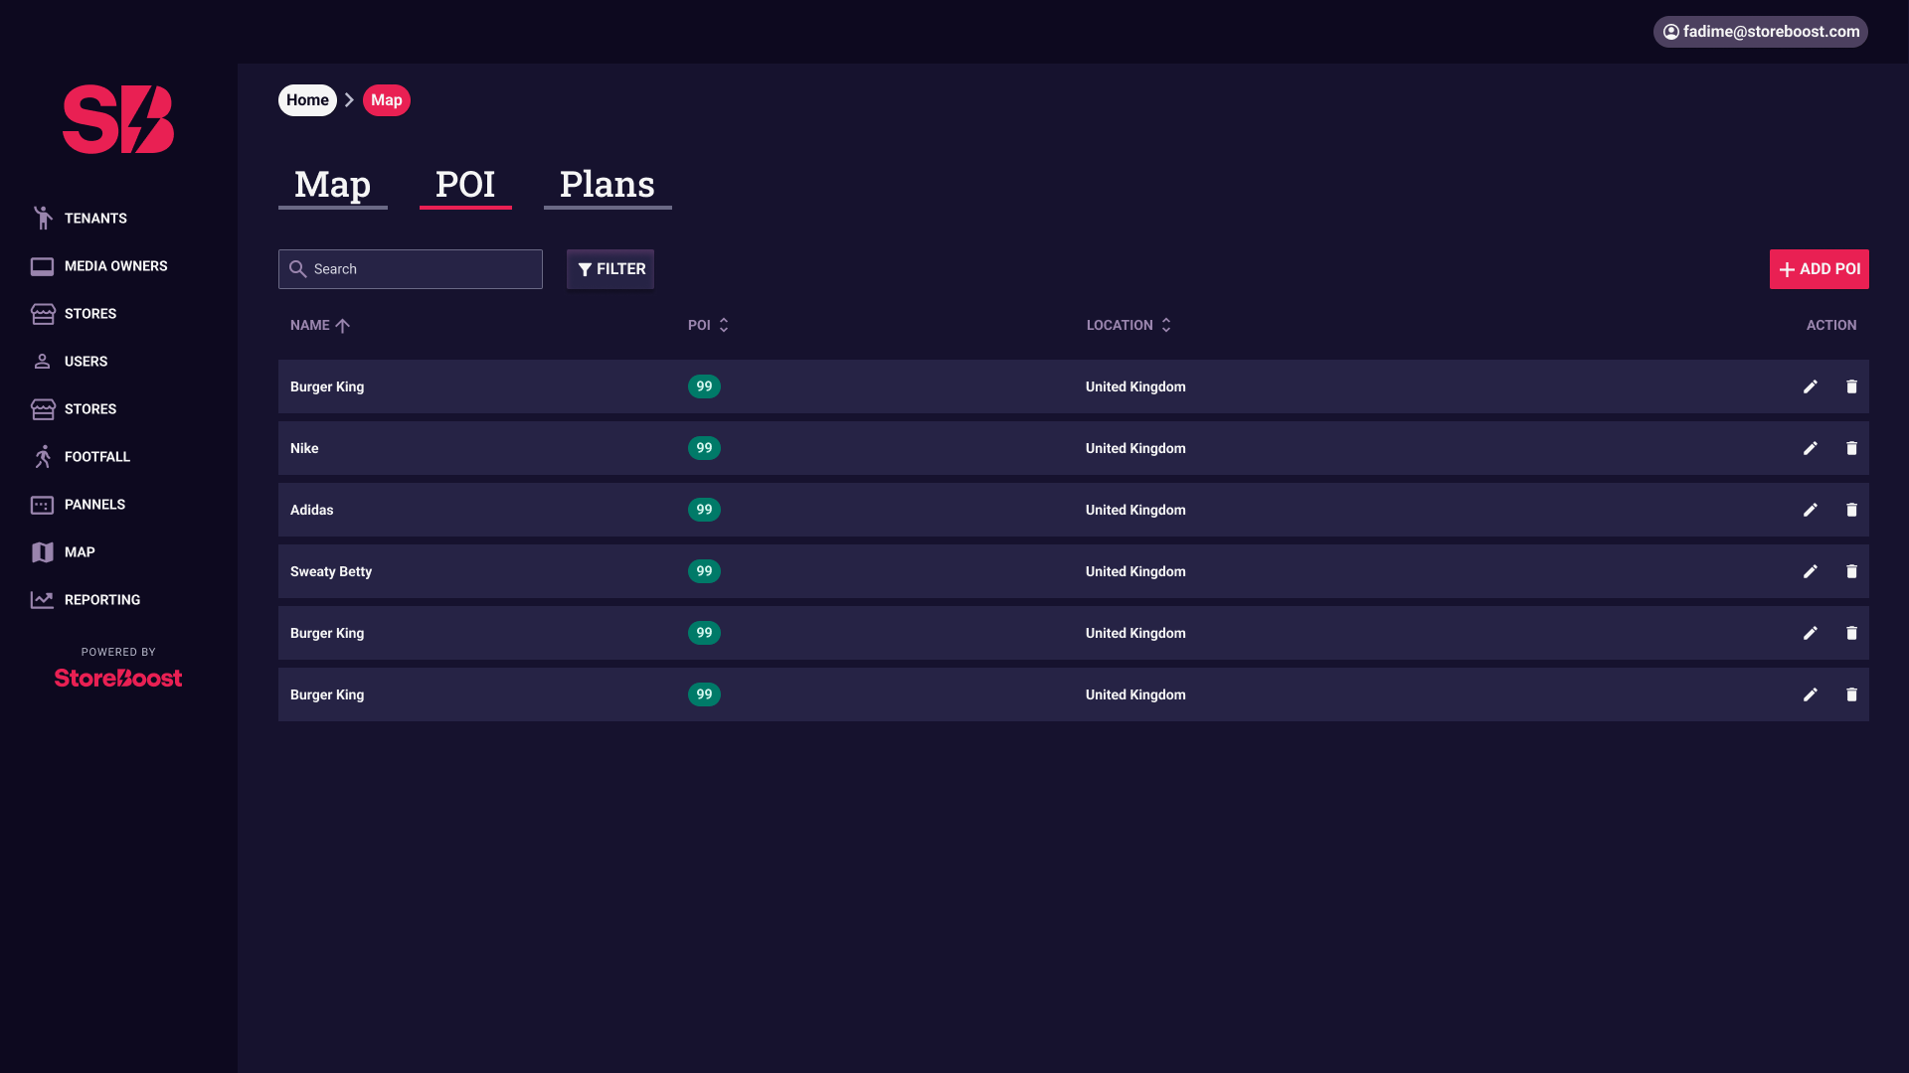Go to Home in the breadcrumb
The height and width of the screenshot is (1073, 1909).
click(x=307, y=100)
